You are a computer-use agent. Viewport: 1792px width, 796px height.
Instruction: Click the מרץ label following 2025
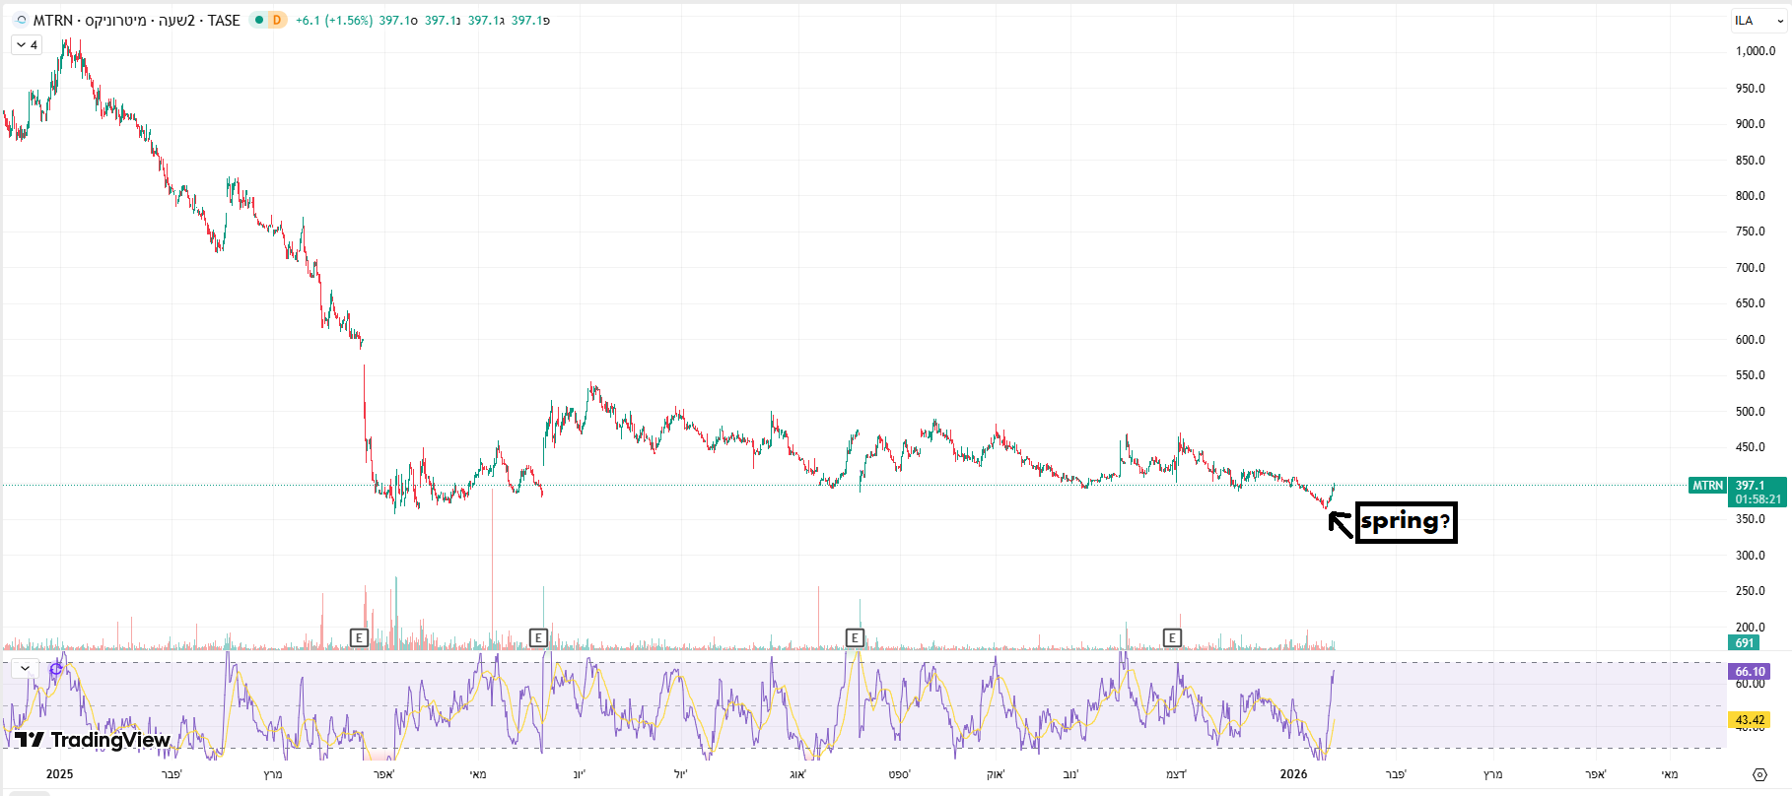point(273,774)
